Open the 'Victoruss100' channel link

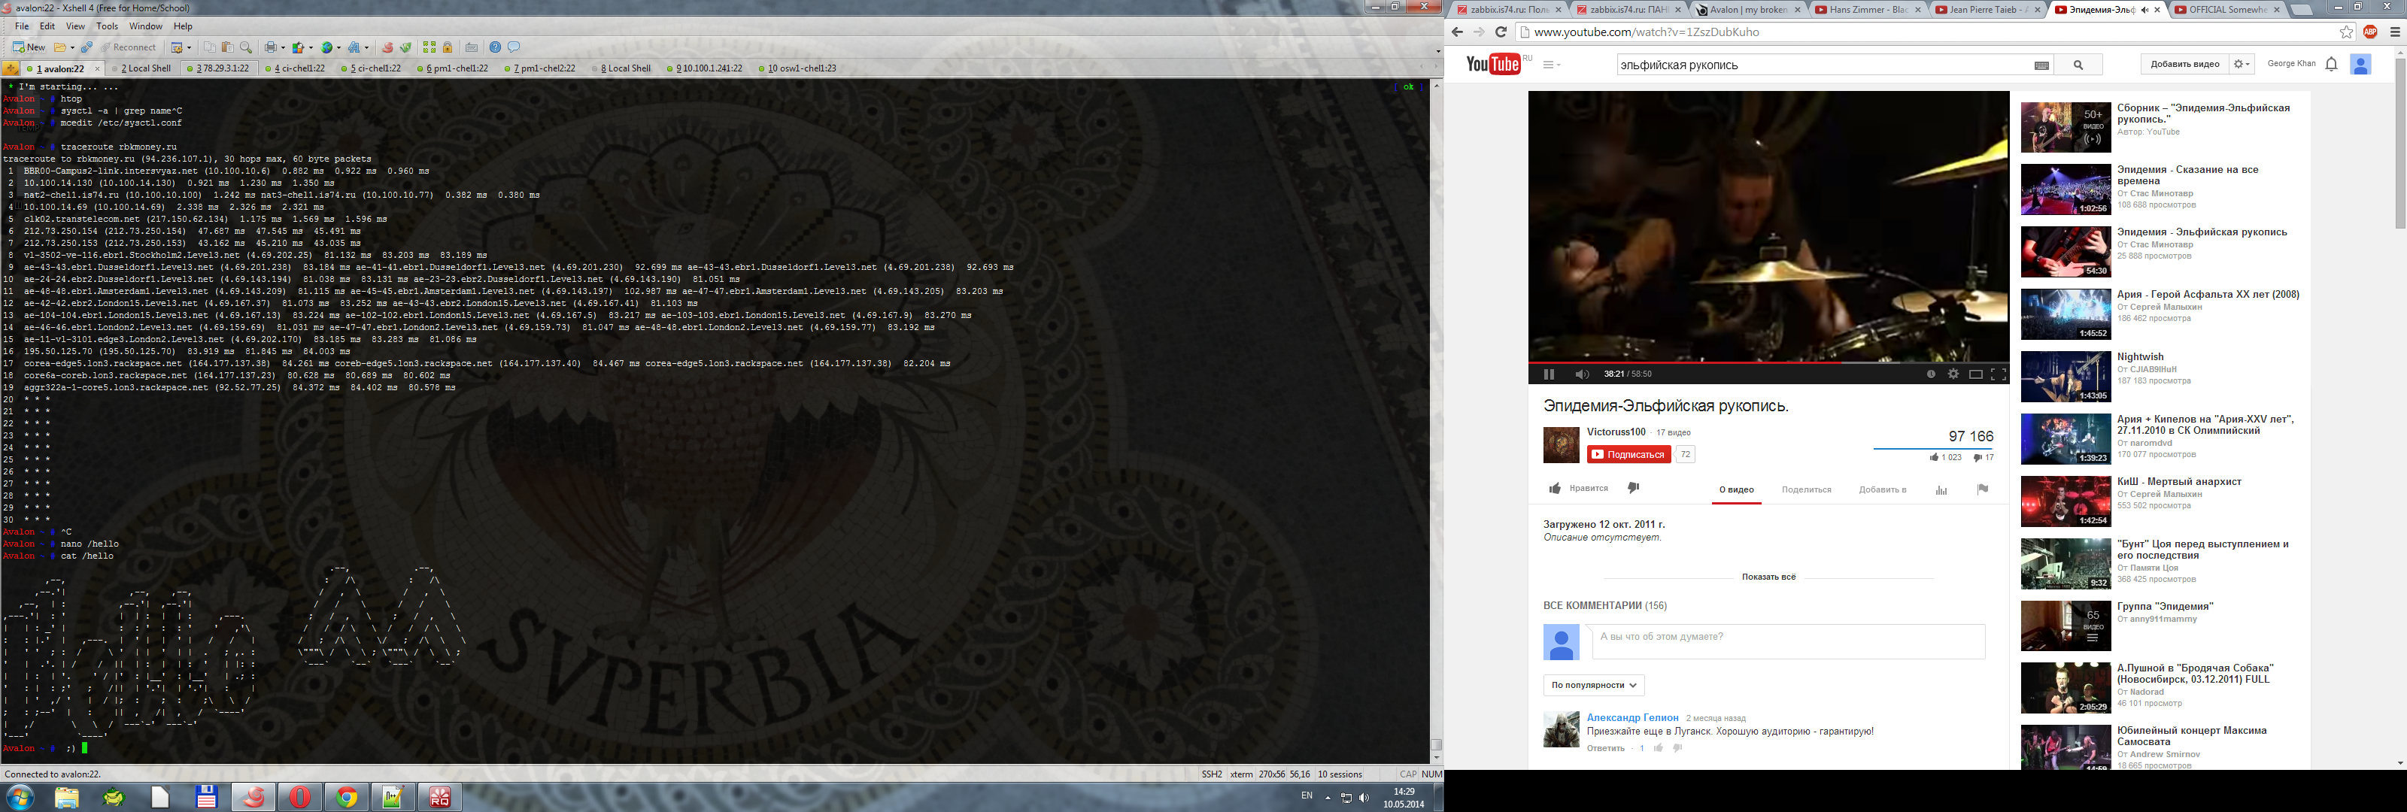pyautogui.click(x=1616, y=432)
